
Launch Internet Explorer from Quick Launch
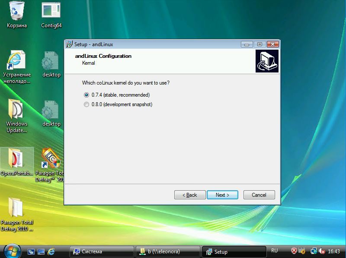(51, 252)
